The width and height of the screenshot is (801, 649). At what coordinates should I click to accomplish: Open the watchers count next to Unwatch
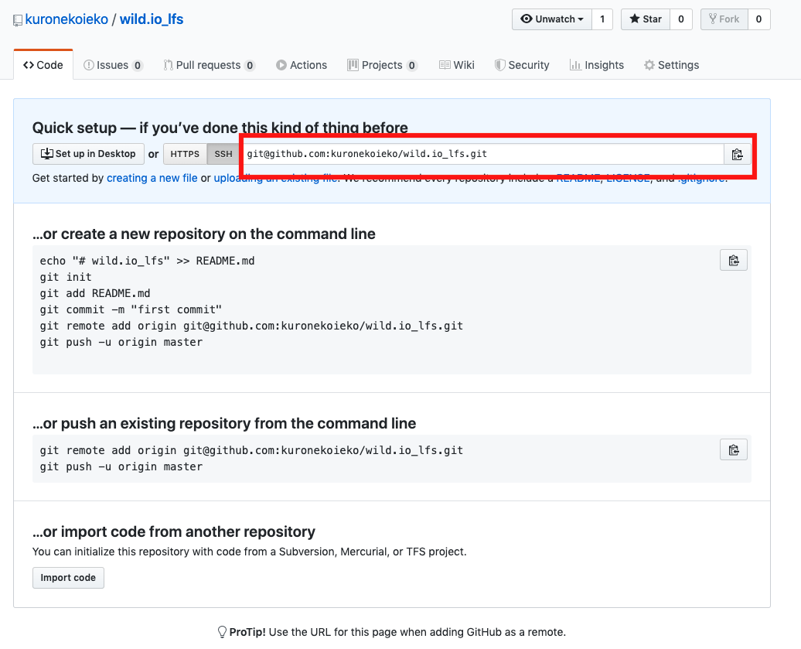click(x=602, y=19)
